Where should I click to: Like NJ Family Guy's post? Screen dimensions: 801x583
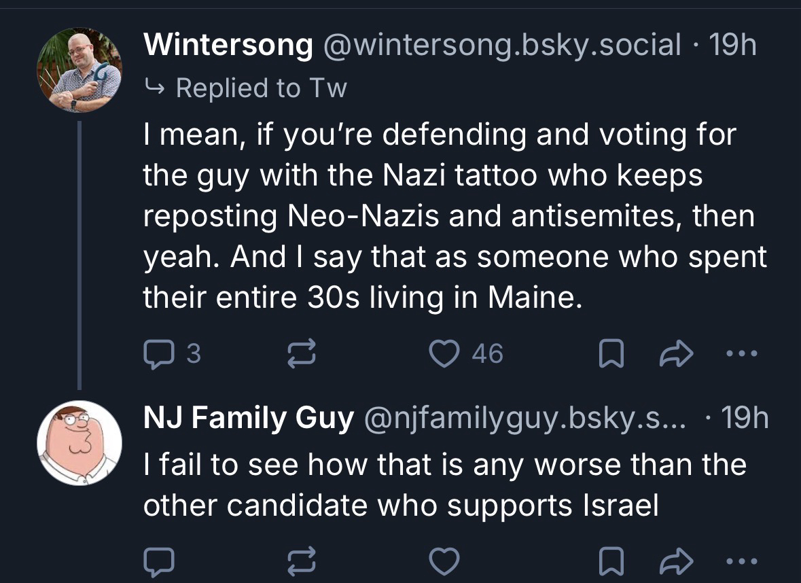446,561
